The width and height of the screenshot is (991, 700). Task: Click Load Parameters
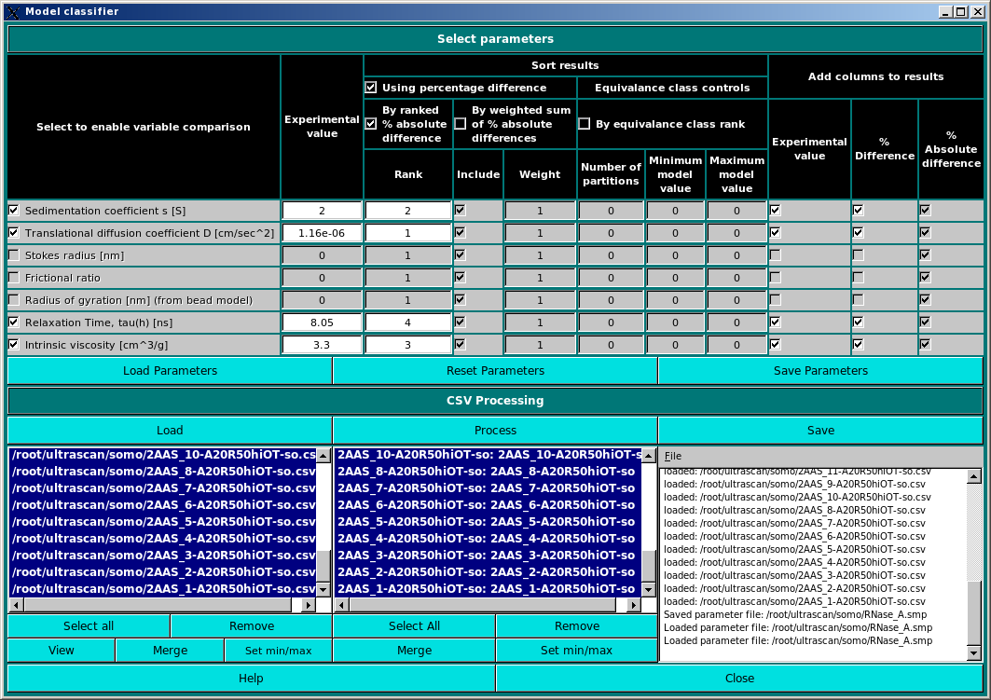pyautogui.click(x=169, y=370)
